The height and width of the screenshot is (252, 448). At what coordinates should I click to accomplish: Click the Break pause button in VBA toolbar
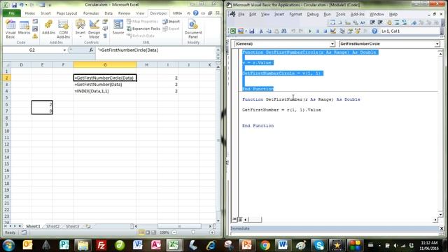[317, 31]
